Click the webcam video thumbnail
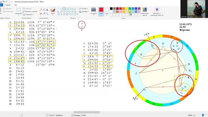The image size is (208, 117). [194, 9]
